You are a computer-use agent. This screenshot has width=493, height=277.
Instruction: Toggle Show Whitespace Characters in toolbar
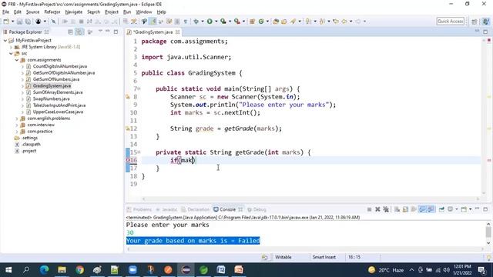186,22
